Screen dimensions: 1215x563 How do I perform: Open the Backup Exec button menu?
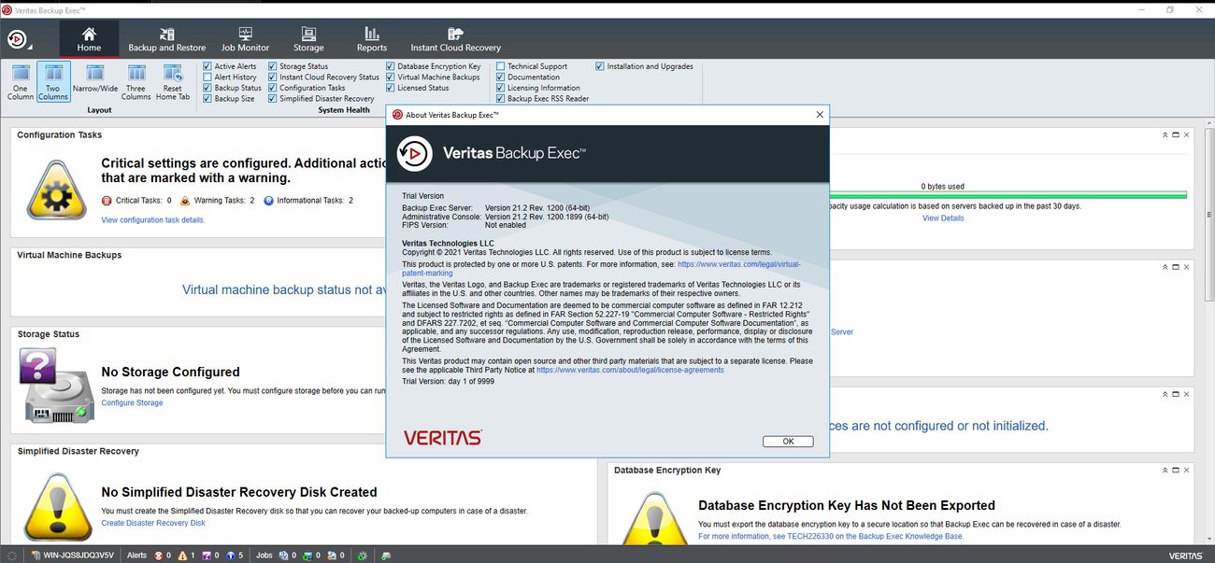tap(19, 39)
